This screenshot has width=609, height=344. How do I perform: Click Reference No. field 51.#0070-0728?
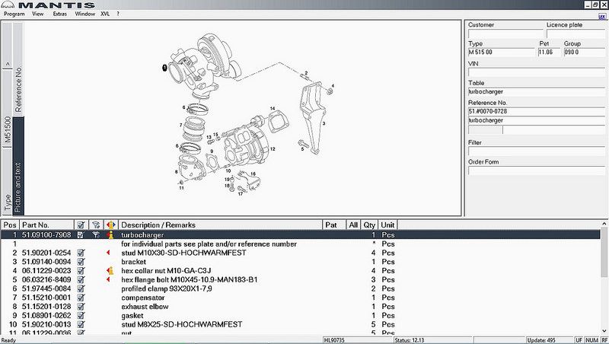(537, 111)
